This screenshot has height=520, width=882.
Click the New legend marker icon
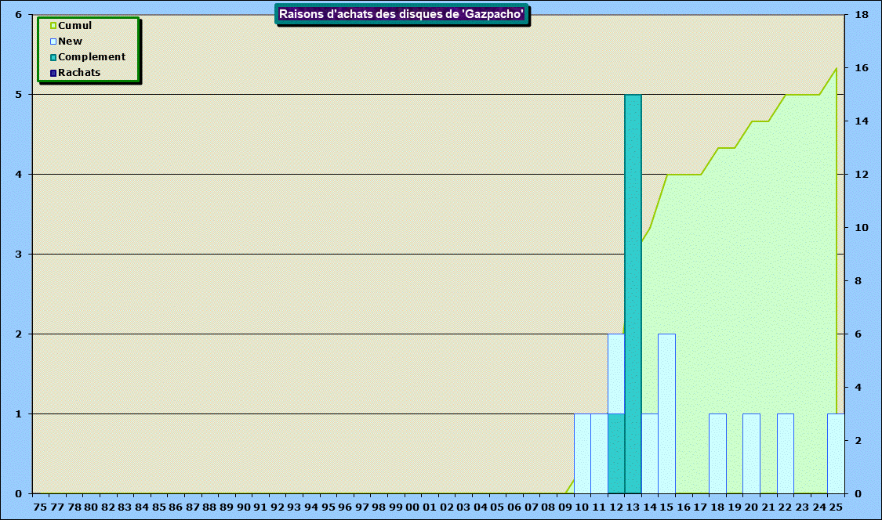click(x=53, y=42)
